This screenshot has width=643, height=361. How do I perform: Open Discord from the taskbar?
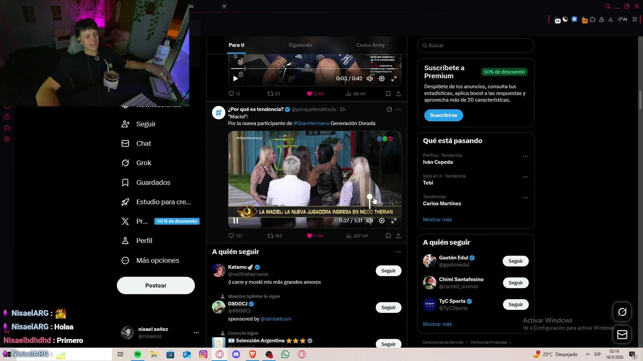tap(236, 354)
